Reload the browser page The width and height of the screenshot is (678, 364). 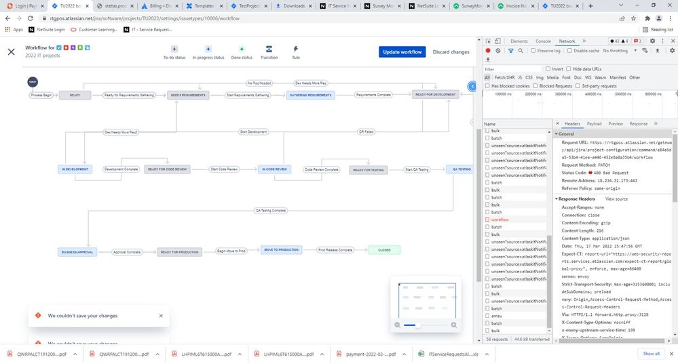tap(31, 18)
